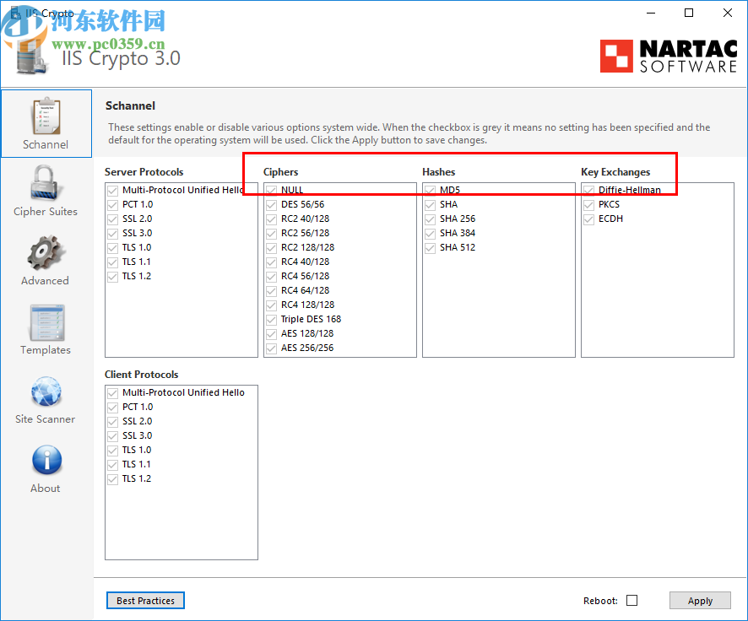Toggle server Multi-Protocol Unified Hello checkbox

pyautogui.click(x=112, y=191)
